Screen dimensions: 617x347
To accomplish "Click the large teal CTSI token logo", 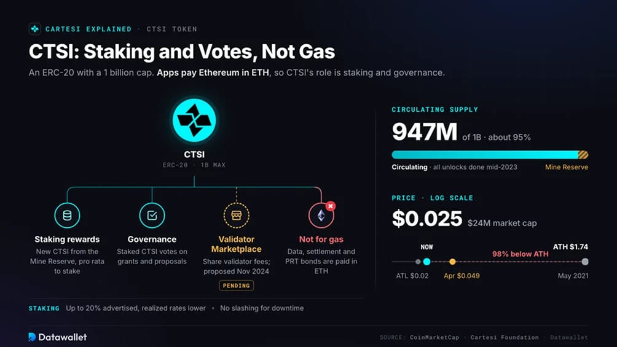I will [194, 120].
